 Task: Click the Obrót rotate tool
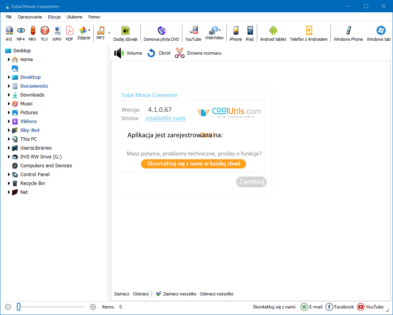click(159, 53)
